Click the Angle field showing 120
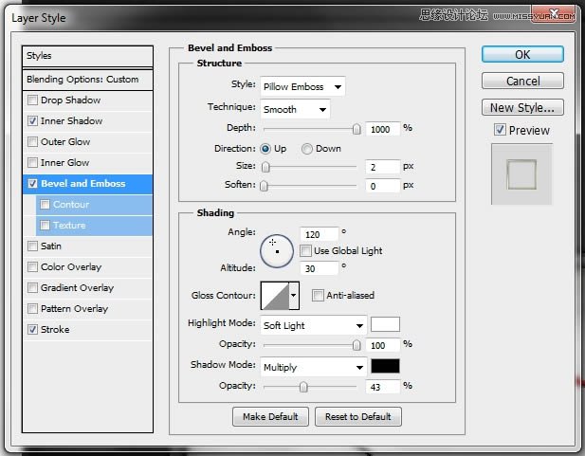 [320, 234]
